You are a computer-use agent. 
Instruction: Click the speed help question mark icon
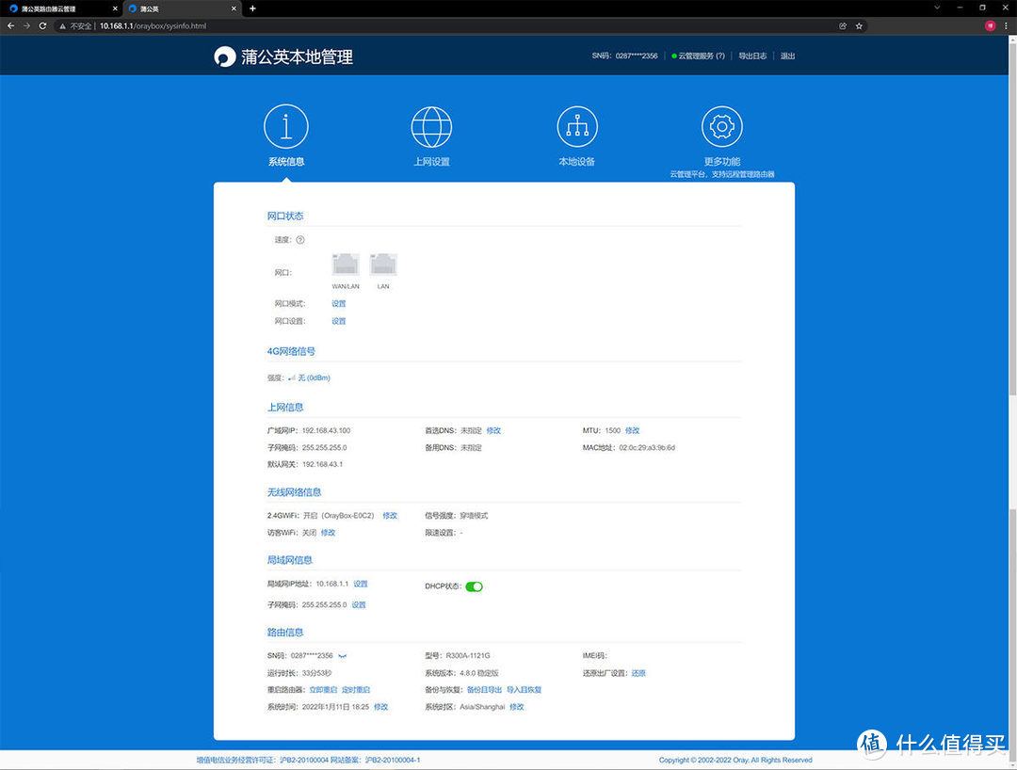tap(300, 240)
